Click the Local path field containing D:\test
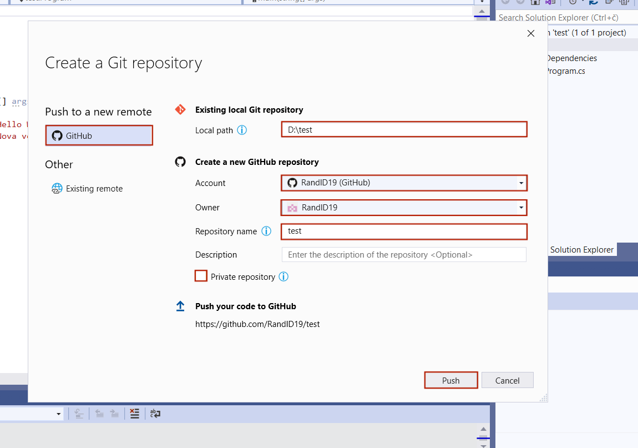This screenshot has height=448, width=638. (404, 130)
